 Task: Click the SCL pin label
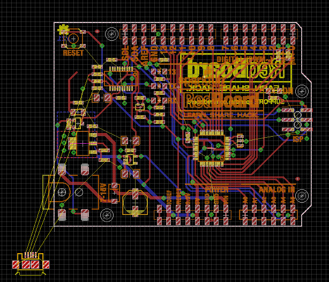(125, 54)
